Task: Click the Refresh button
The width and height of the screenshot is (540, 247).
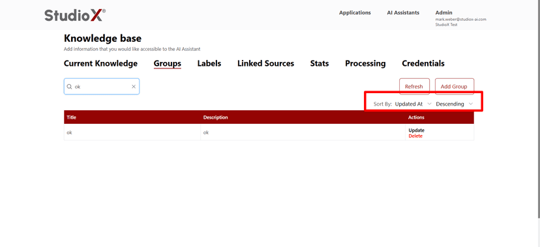Action: point(414,86)
